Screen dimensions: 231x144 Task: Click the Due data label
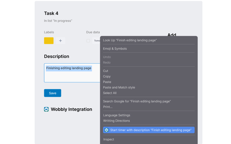[x=93, y=32]
